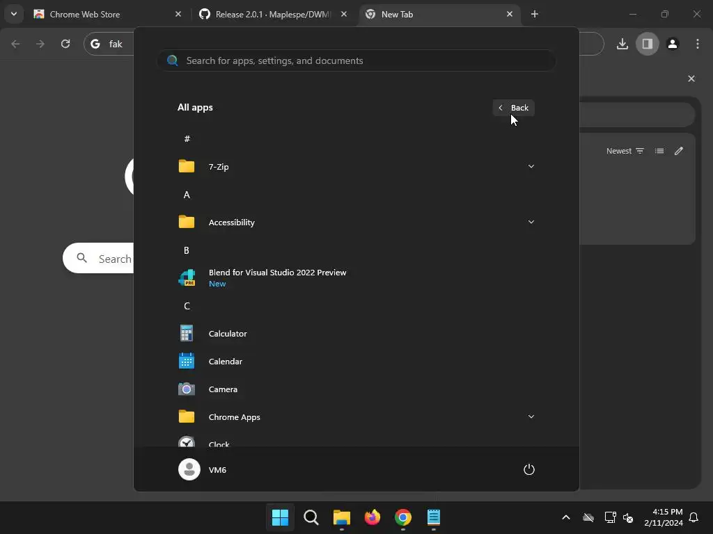
Task: Click the Camera label text
Action: [x=223, y=389]
